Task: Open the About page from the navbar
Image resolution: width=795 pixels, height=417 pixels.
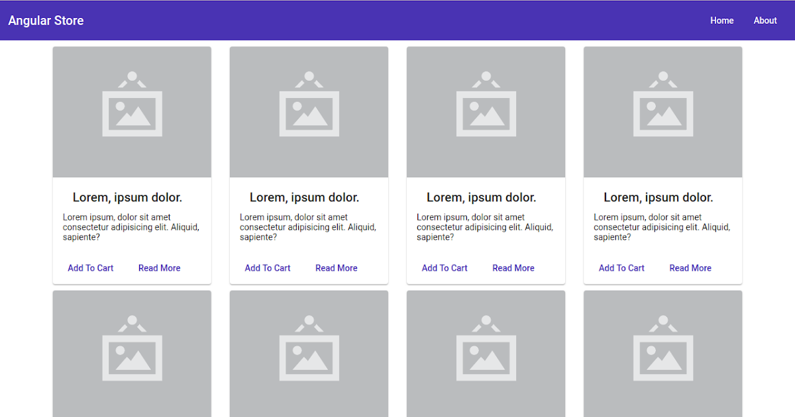Action: pos(765,21)
